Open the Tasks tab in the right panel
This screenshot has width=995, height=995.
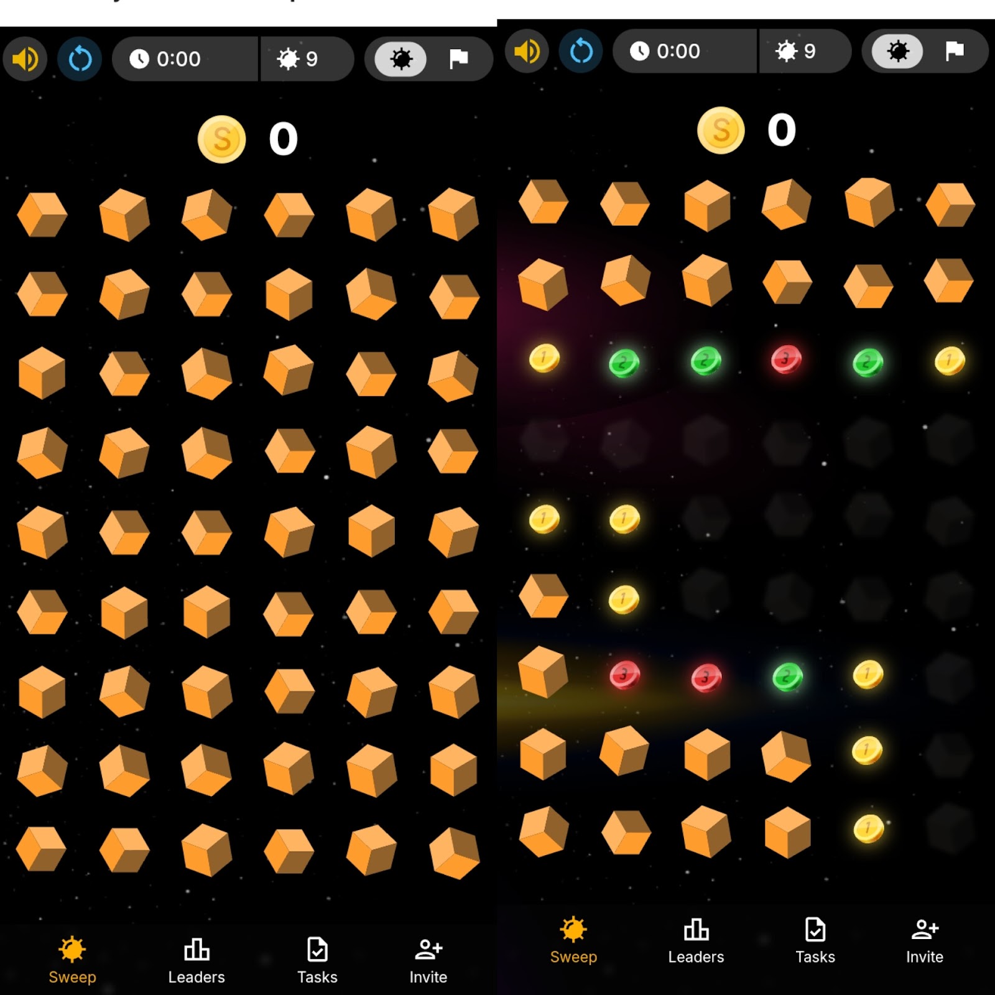coord(815,941)
